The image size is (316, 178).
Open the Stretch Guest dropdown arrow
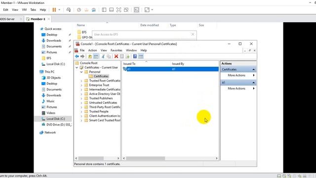152,10
